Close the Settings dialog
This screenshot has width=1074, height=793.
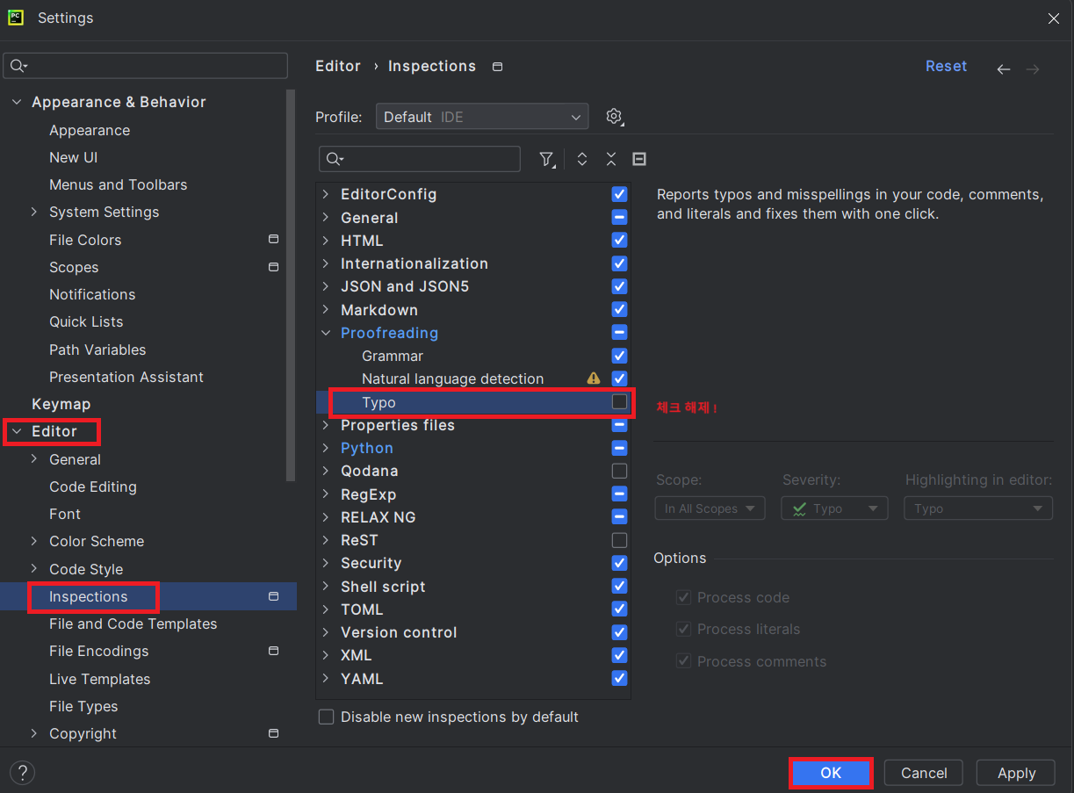[1054, 18]
